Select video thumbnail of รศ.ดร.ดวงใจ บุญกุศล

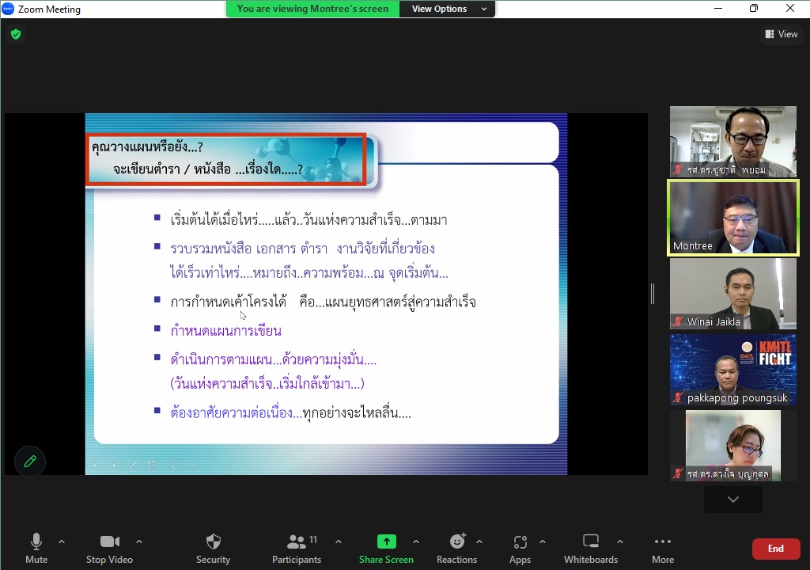(x=733, y=446)
